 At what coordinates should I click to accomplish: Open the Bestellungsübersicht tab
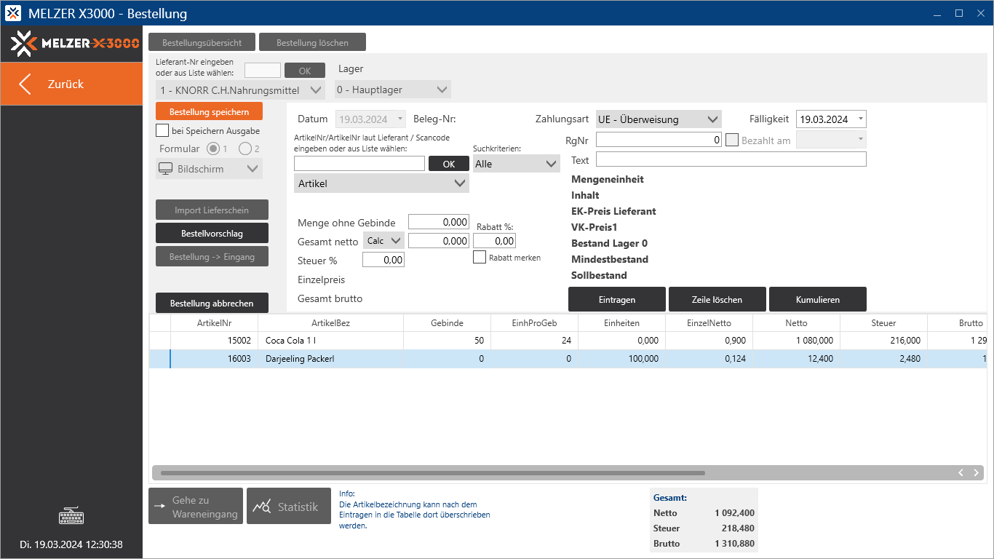coord(202,42)
